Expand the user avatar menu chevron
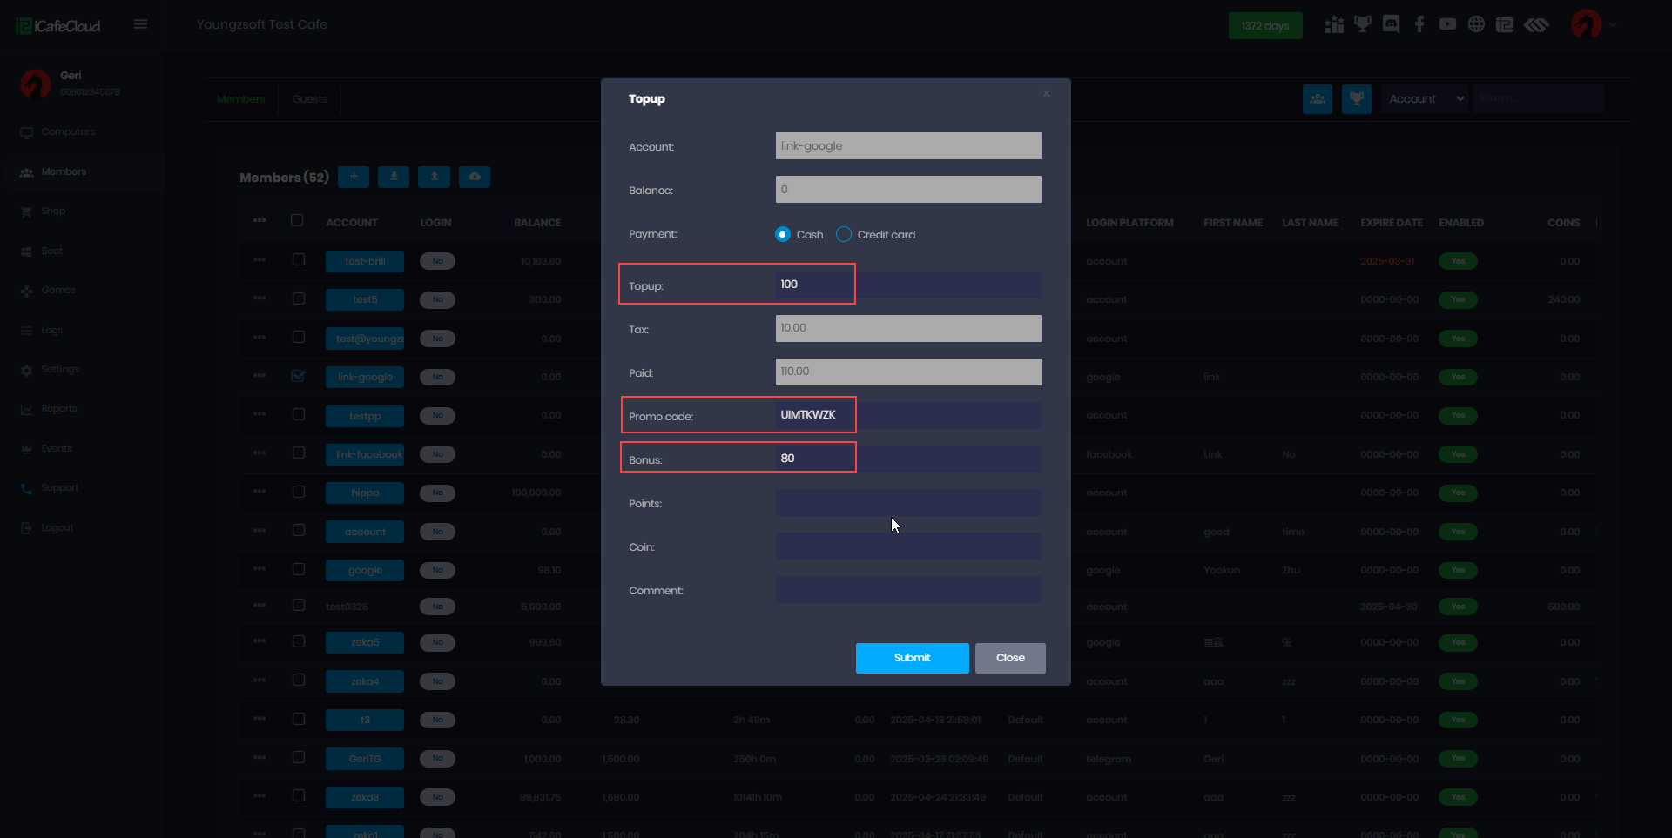This screenshot has height=838, width=1672. click(x=1613, y=25)
